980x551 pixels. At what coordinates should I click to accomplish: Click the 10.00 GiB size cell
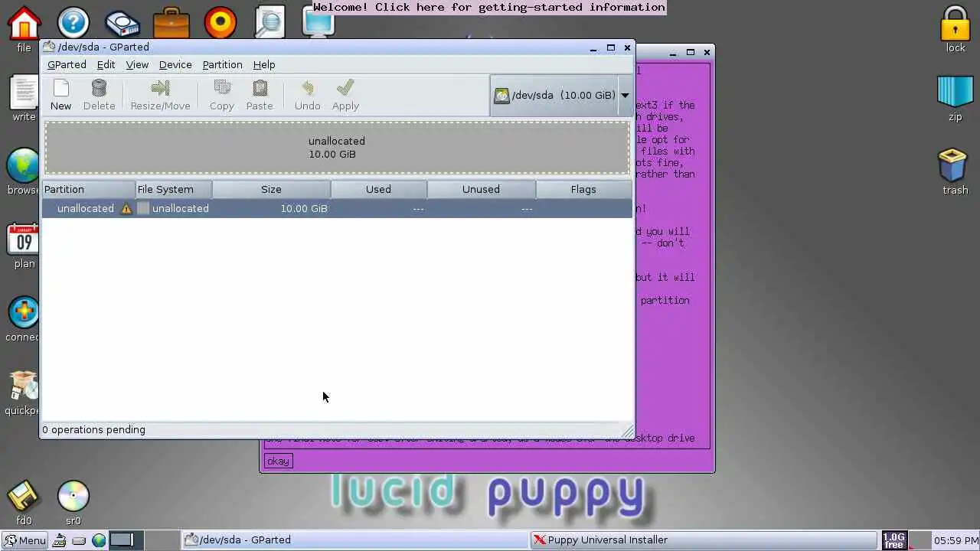pos(304,208)
